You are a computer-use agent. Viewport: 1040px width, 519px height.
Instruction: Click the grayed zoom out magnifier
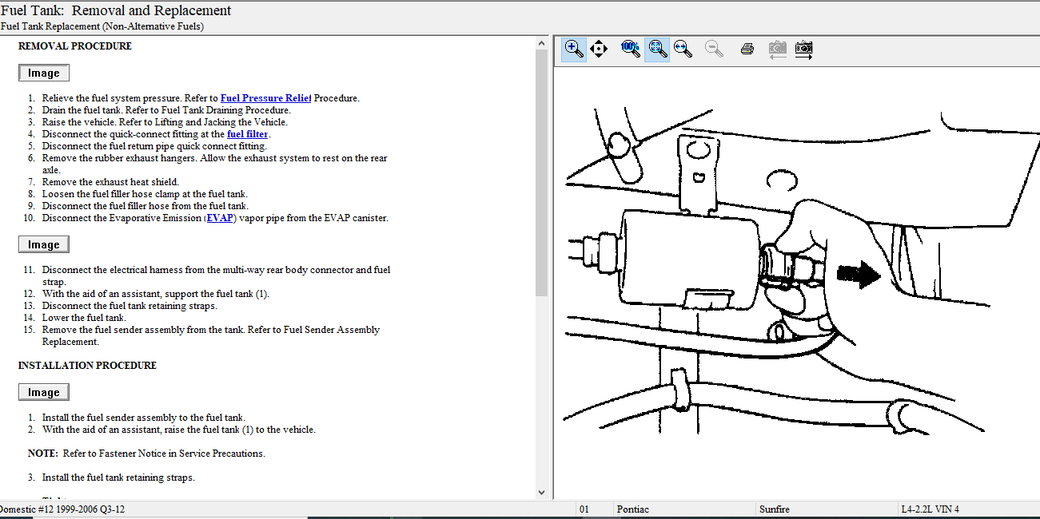714,49
